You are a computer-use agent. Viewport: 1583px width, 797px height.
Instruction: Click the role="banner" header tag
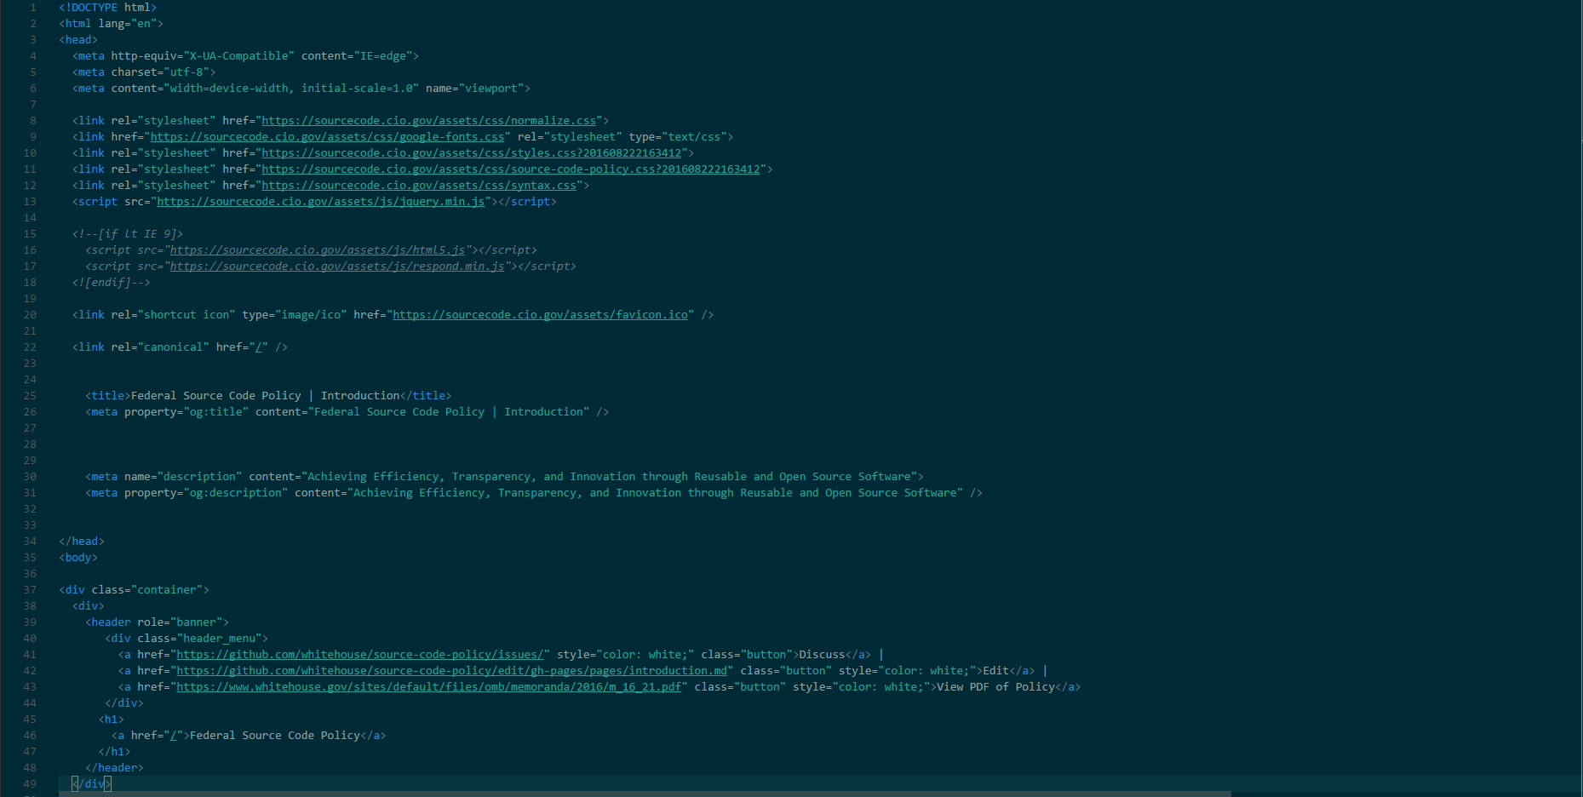coord(158,622)
